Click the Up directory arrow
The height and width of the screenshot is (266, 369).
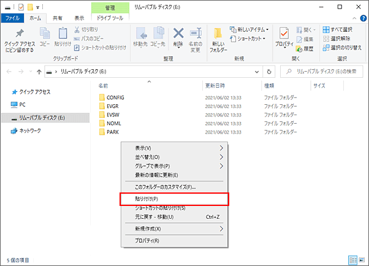point(39,72)
